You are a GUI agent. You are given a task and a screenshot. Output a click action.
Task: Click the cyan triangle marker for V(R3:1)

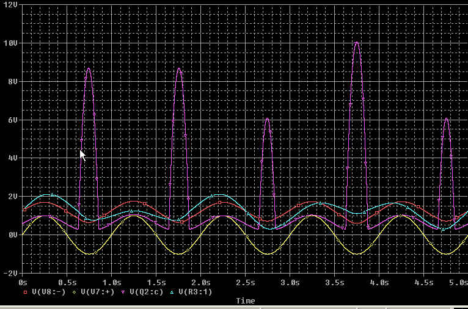(172, 293)
